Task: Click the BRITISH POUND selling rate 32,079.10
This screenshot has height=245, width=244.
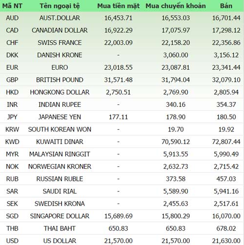Action: (226, 80)
